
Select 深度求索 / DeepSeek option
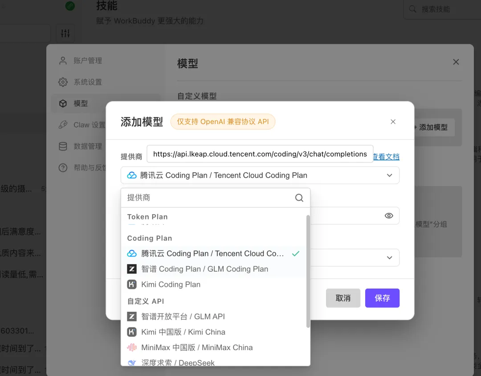tap(213, 363)
